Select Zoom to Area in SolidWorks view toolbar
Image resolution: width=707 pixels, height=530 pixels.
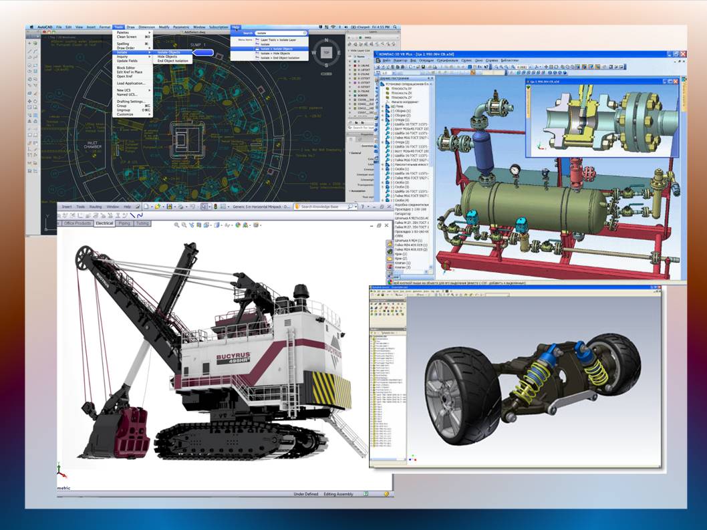(x=184, y=225)
